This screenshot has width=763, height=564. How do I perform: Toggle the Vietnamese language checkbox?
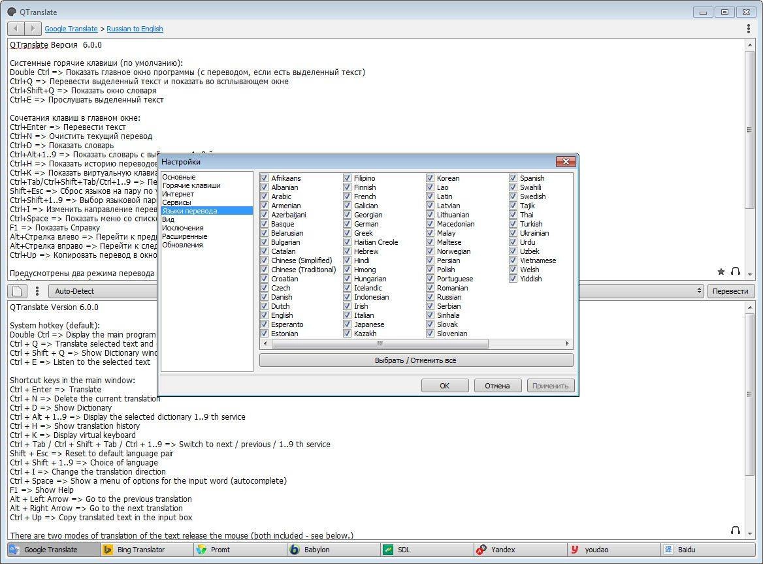point(513,260)
